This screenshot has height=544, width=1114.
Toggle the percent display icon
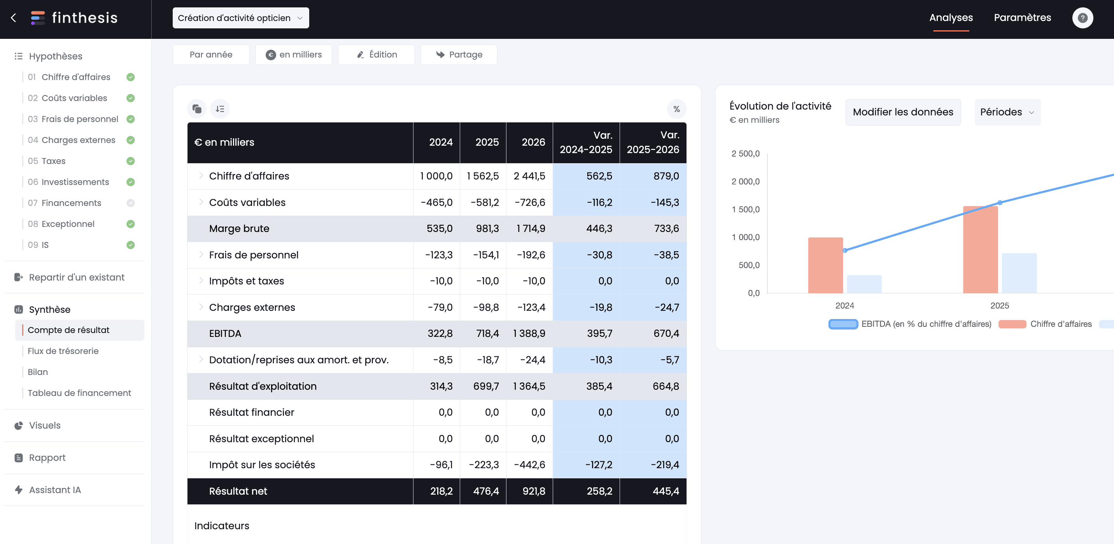tap(676, 109)
